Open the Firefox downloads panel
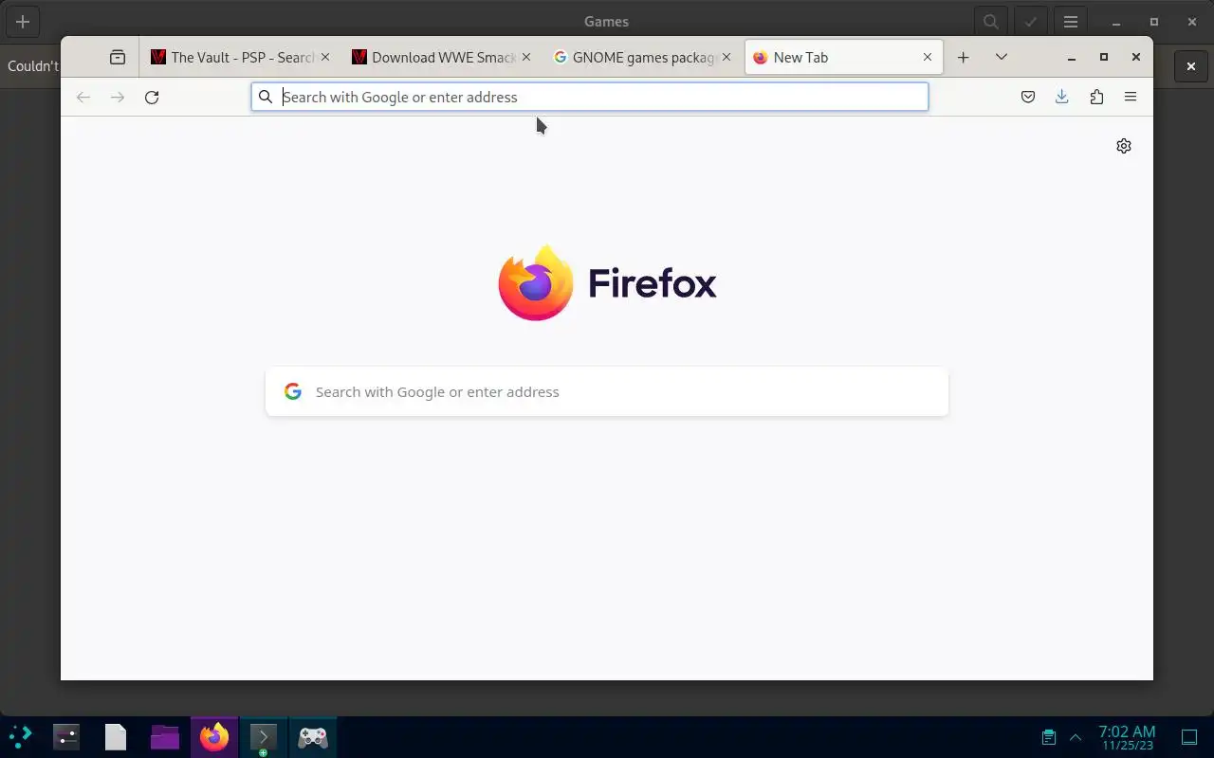 point(1061,97)
